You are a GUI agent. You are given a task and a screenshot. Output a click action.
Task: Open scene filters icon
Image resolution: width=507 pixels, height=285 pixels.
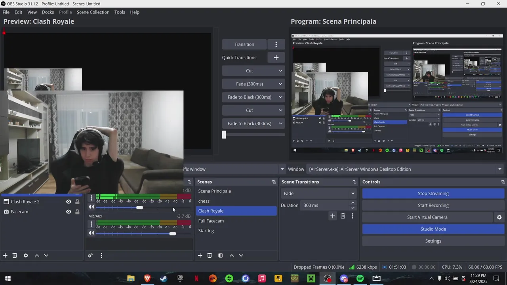click(x=221, y=255)
